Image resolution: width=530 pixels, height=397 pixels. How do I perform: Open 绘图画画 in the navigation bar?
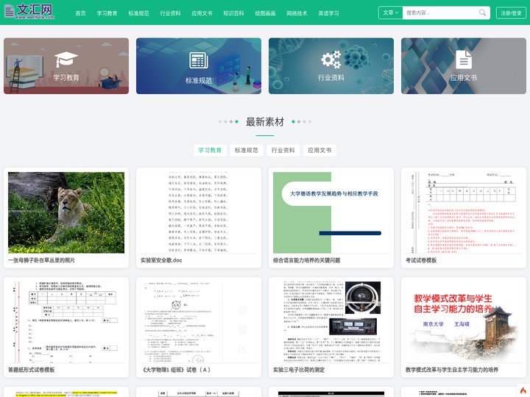coord(265,13)
